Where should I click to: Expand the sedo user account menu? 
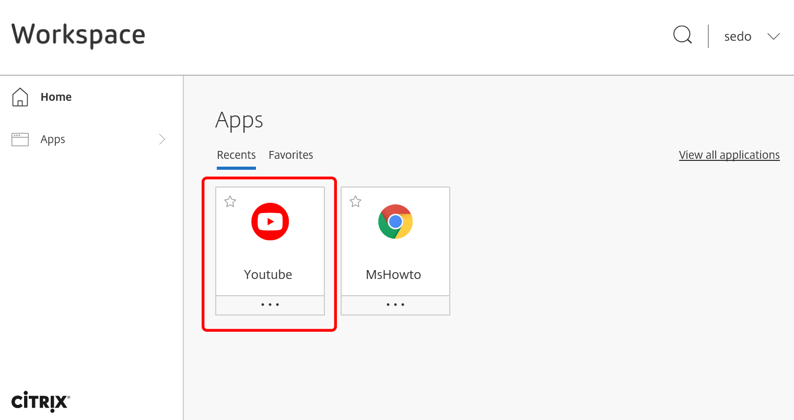(x=773, y=37)
